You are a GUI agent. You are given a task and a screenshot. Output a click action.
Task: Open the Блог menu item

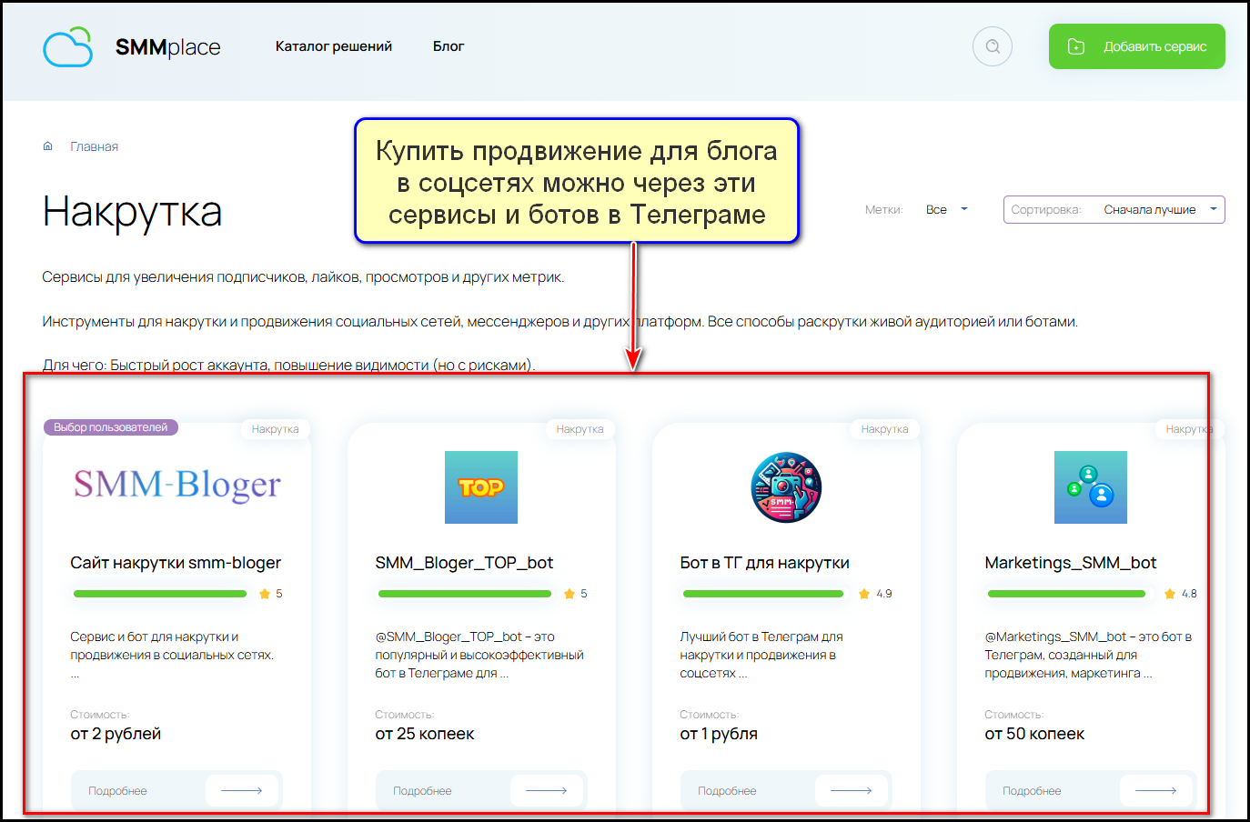[448, 45]
